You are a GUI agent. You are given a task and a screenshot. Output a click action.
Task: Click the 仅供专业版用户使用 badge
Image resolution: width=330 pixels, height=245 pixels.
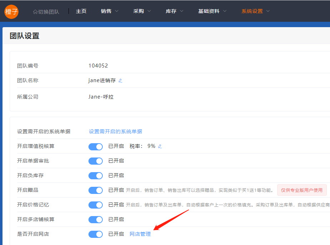302,190
